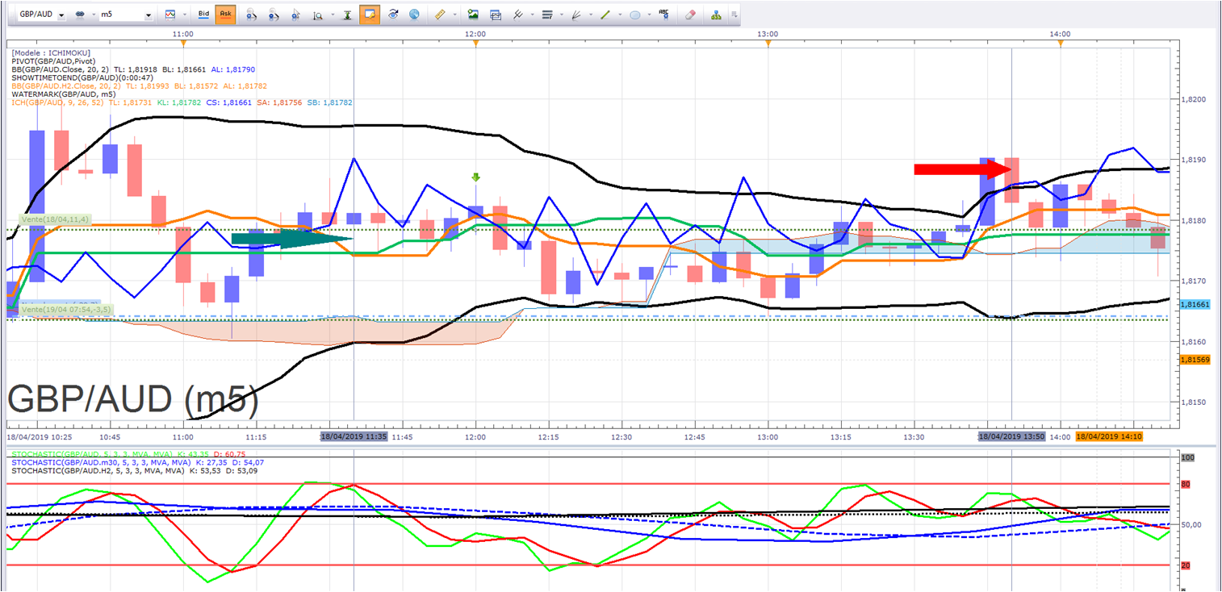Image resolution: width=1222 pixels, height=592 pixels.
Task: Click the orange 18/04/2019 14:10 date label
Action: click(1109, 436)
